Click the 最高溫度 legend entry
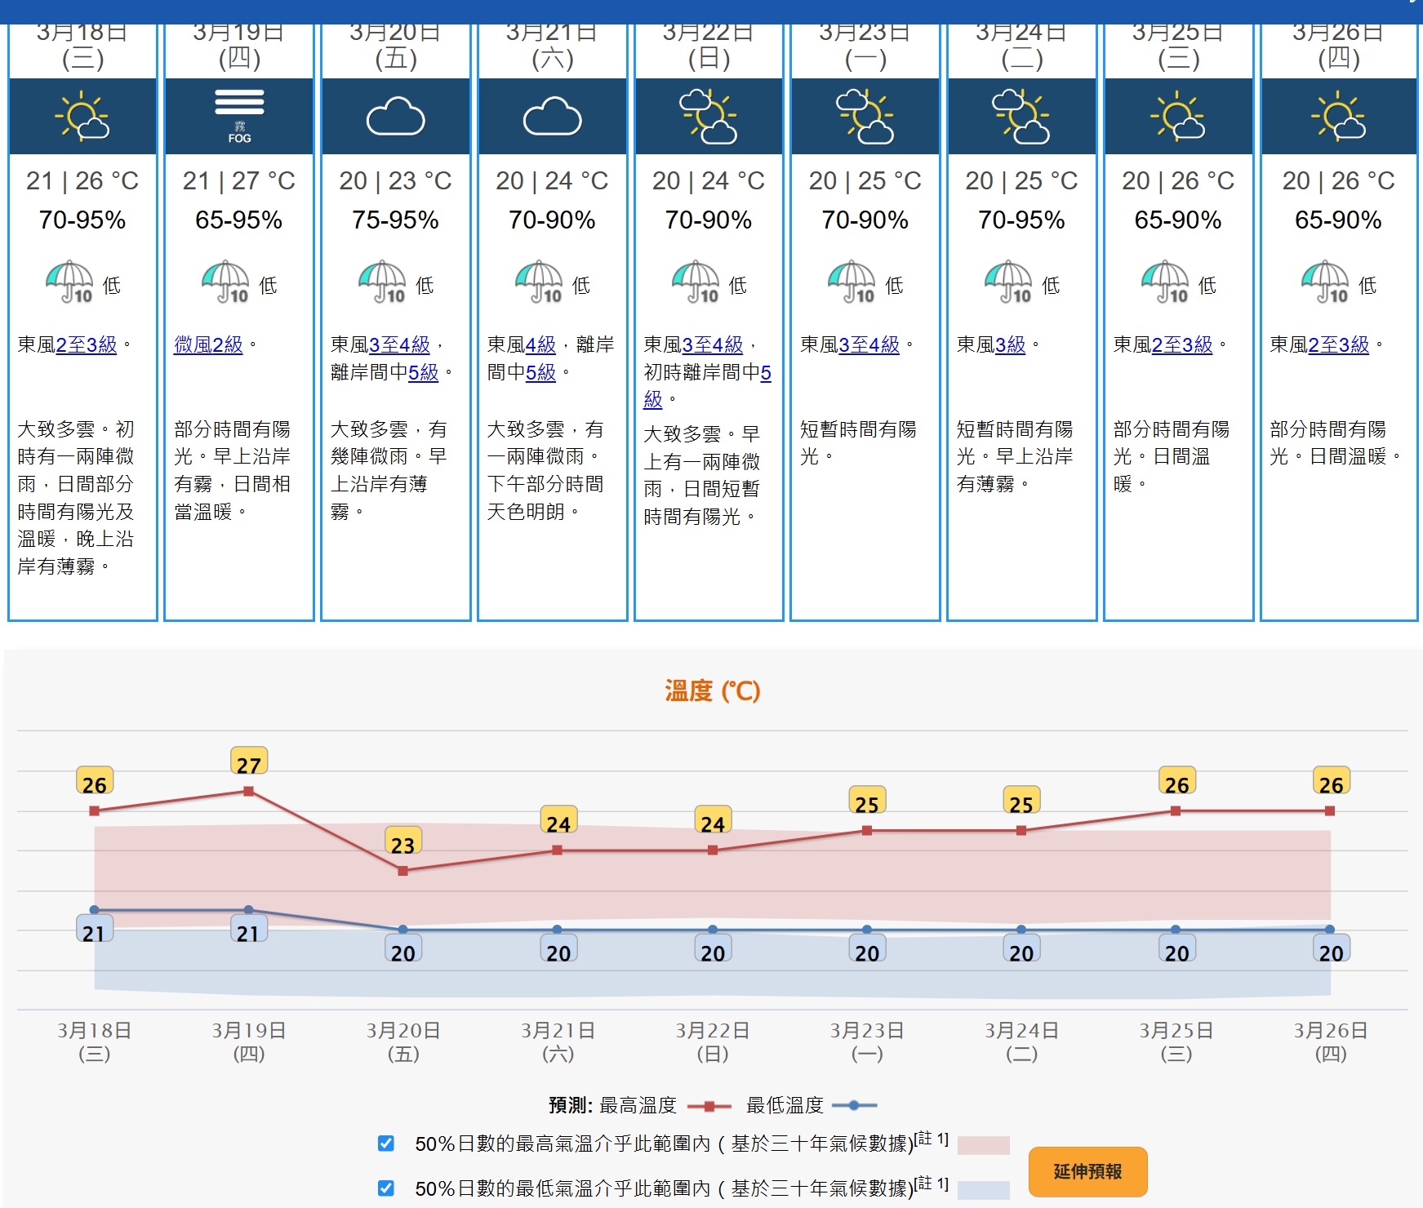 [638, 1105]
